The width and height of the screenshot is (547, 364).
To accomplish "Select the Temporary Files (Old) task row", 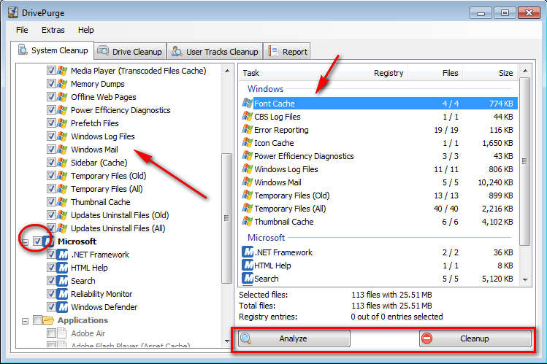I will [378, 195].
